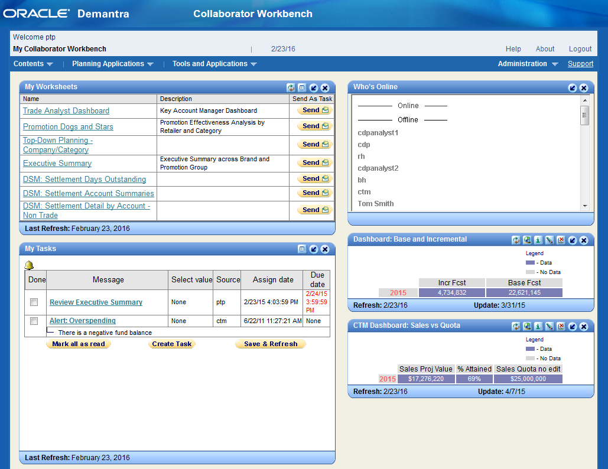Open the Review Executive Summary task
The image size is (608, 469).
pyautogui.click(x=96, y=302)
